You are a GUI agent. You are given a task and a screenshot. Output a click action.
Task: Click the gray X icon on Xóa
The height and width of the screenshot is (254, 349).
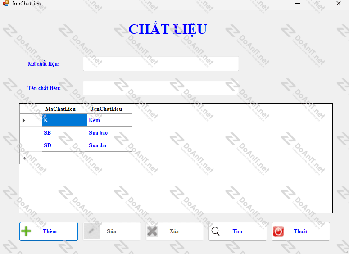tap(153, 231)
